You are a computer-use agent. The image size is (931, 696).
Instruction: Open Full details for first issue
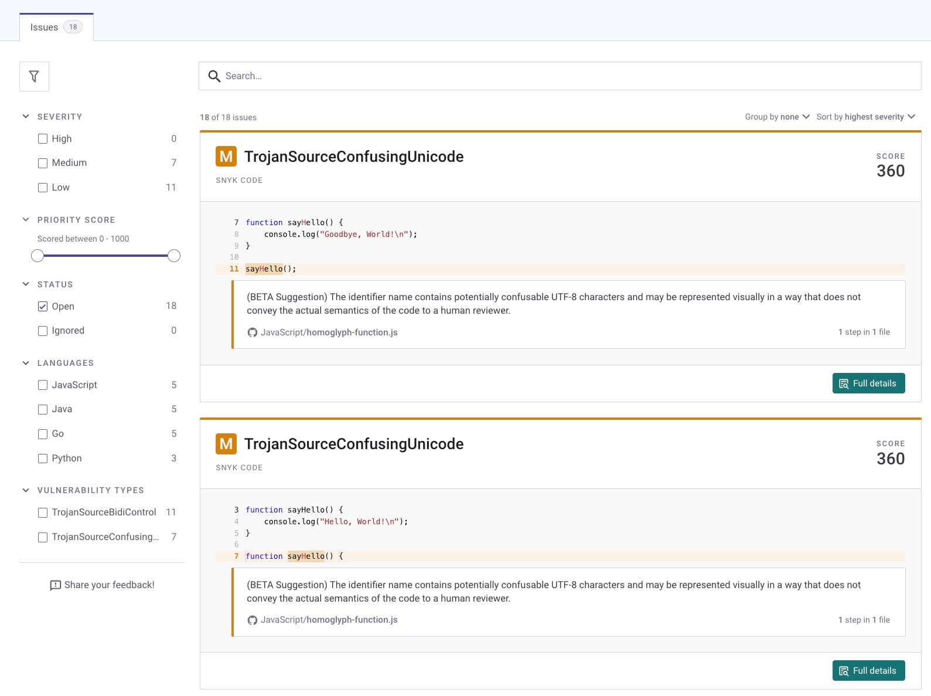point(868,383)
